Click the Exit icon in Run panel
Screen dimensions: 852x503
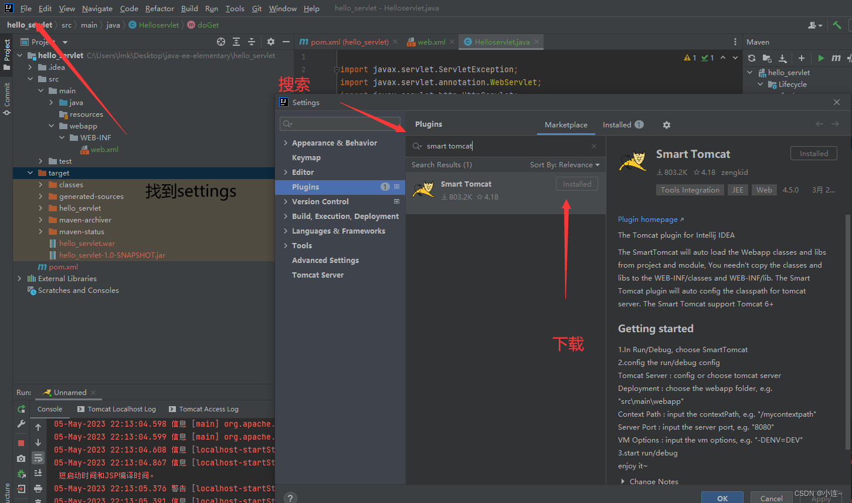22,489
